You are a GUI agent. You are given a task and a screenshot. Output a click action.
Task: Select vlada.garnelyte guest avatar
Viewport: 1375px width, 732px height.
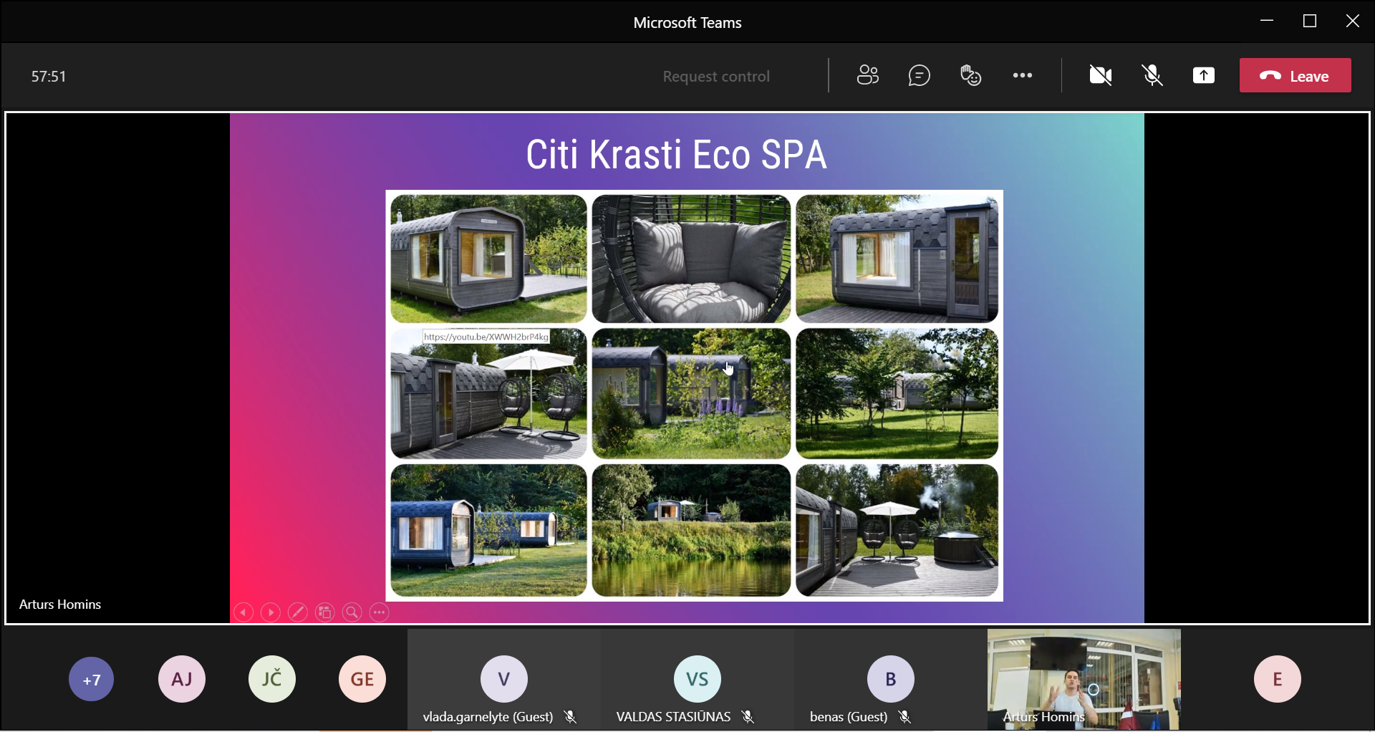point(504,679)
